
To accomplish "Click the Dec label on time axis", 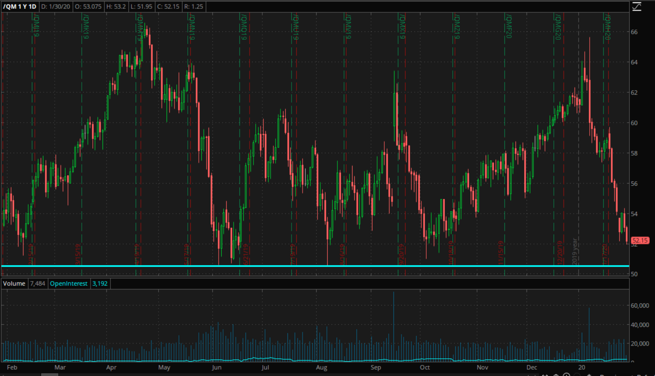I will 532,367.
